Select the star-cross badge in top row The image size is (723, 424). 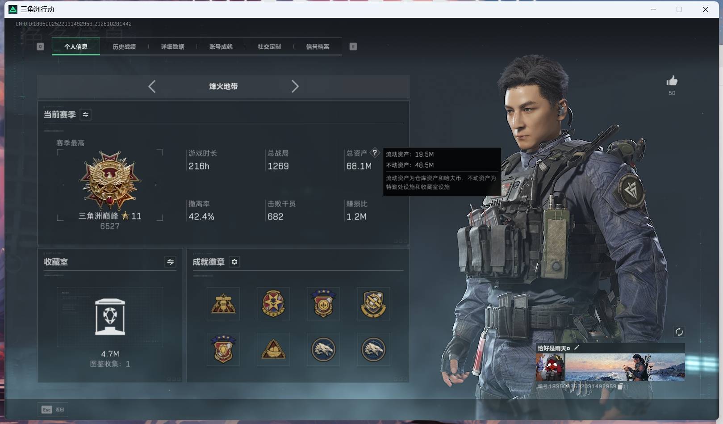273,304
